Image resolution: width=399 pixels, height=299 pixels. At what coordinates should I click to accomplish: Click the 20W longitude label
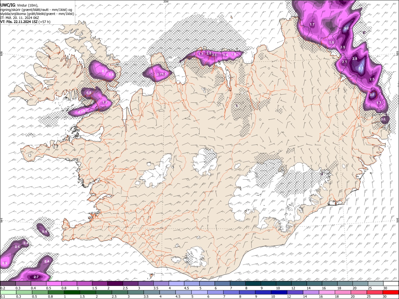pos(166,2)
